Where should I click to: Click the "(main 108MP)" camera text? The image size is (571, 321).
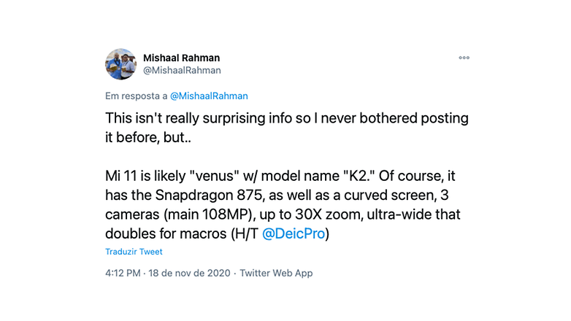pos(208,214)
